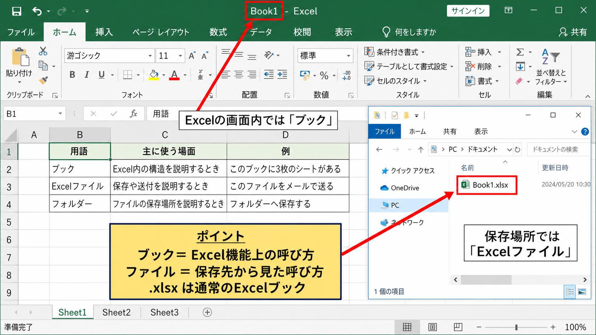Click the ドキュメントの検索 search field

[558, 150]
